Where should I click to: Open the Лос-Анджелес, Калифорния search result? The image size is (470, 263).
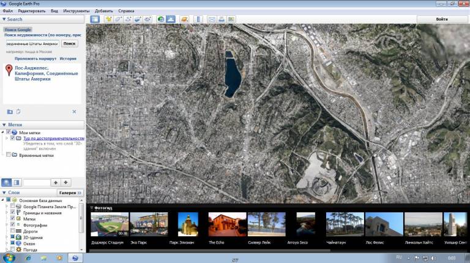pyautogui.click(x=46, y=73)
